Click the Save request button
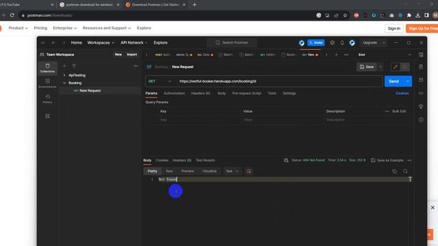 (x=367, y=67)
